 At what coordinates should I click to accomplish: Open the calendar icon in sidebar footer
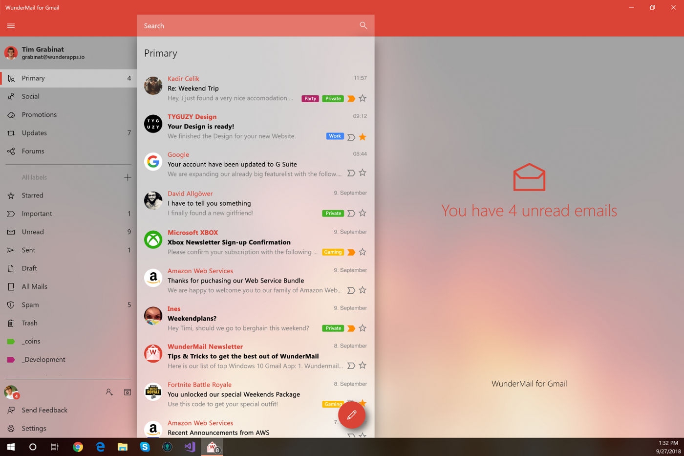point(127,392)
